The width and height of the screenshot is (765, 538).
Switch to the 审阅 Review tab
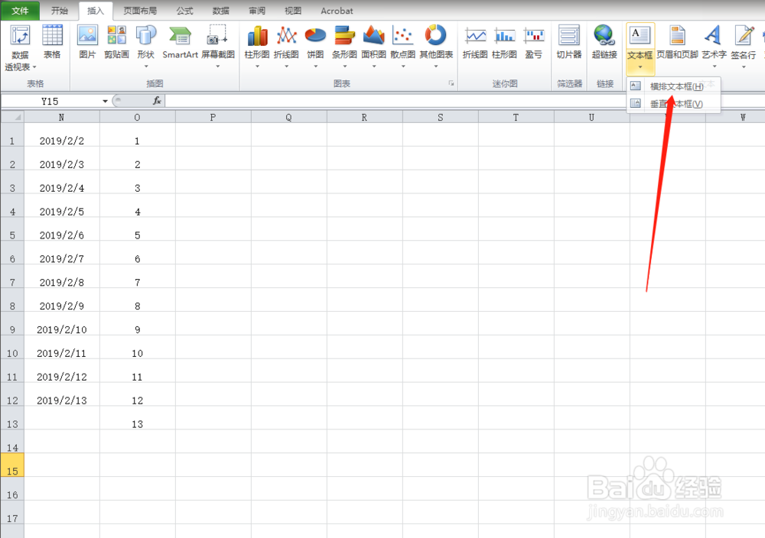click(257, 11)
